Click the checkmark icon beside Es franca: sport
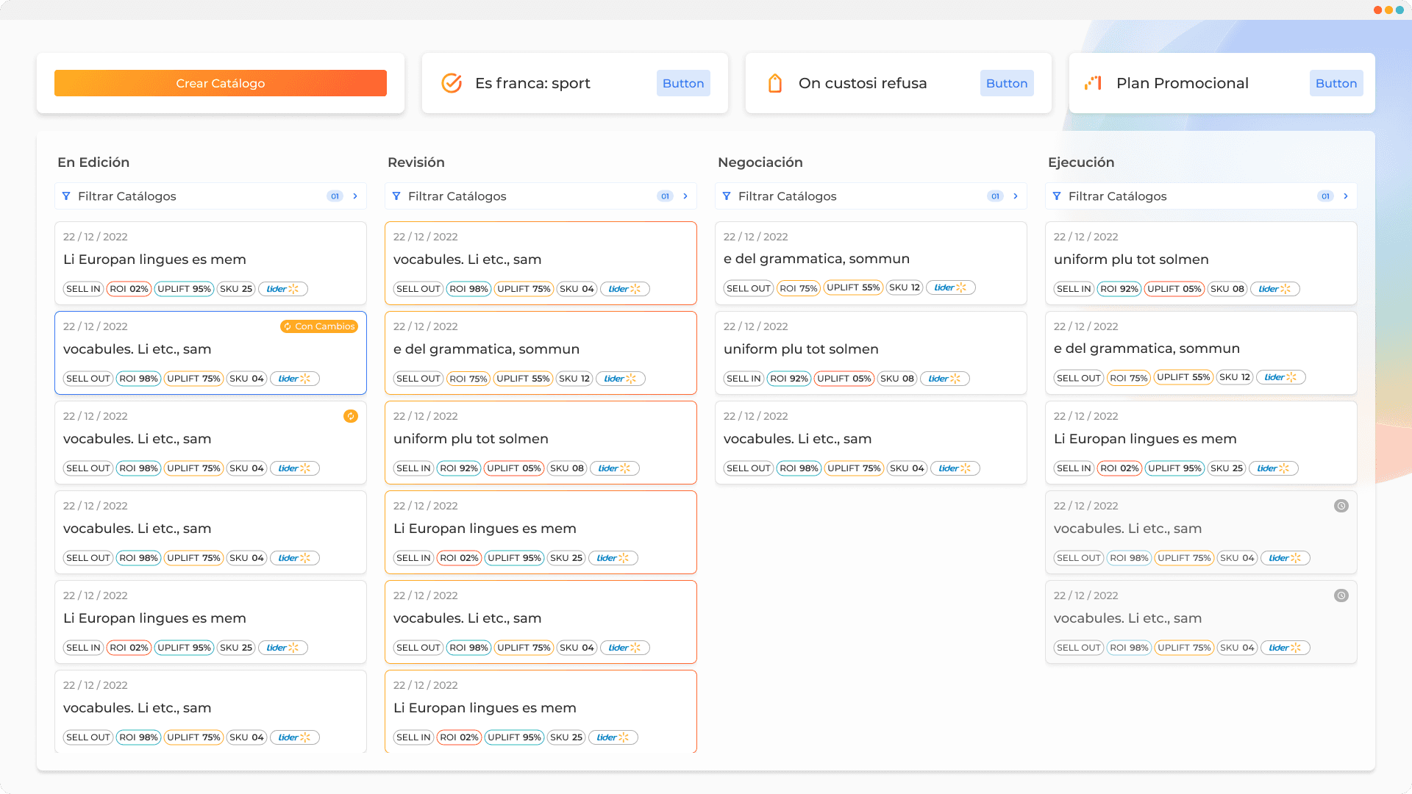This screenshot has width=1412, height=794. coord(452,83)
